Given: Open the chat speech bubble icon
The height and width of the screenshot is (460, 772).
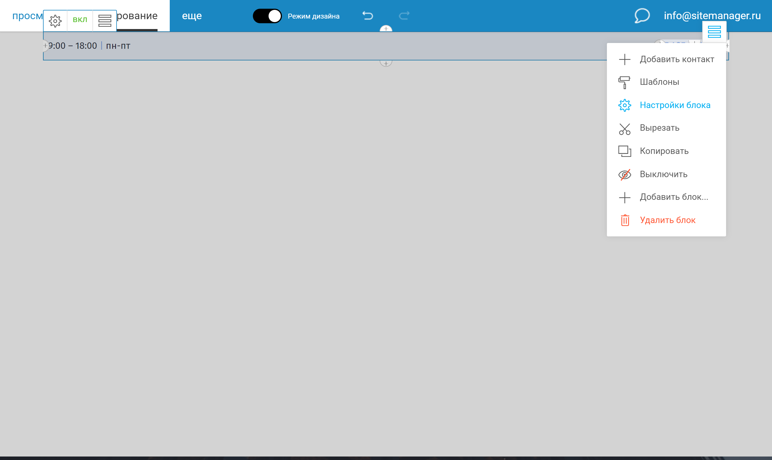Looking at the screenshot, I should 642,15.
